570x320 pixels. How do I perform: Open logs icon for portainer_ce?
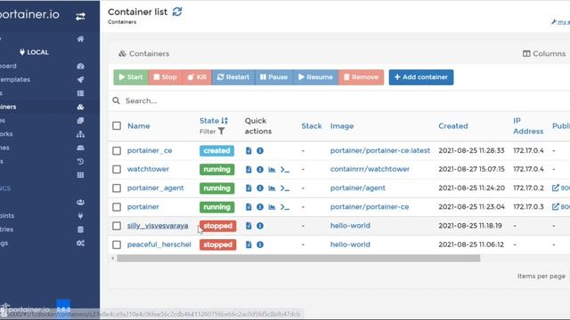pos(248,150)
